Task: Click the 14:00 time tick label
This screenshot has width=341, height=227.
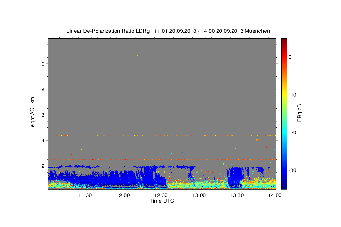Action: pos(275,195)
